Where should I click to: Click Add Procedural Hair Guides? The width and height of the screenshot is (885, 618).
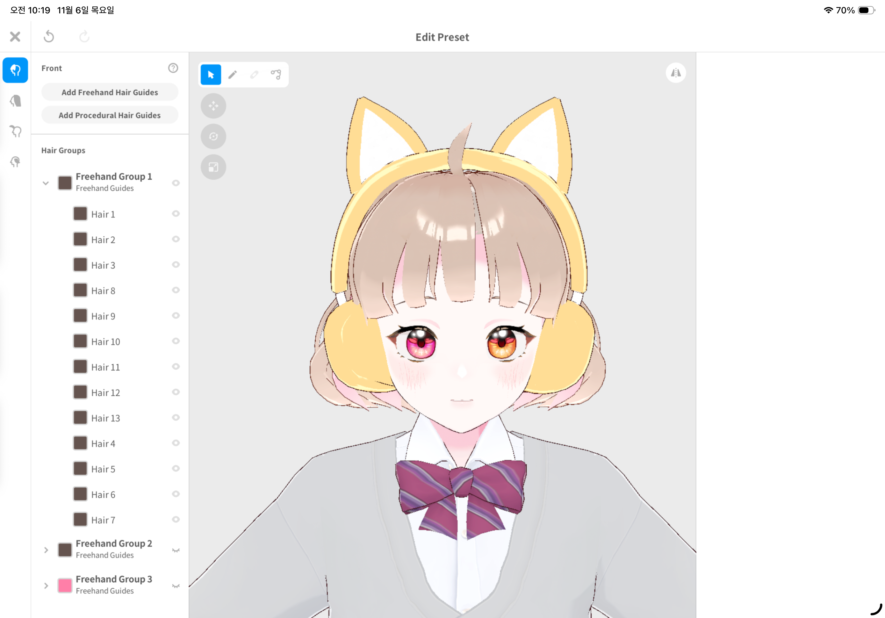pyautogui.click(x=110, y=115)
